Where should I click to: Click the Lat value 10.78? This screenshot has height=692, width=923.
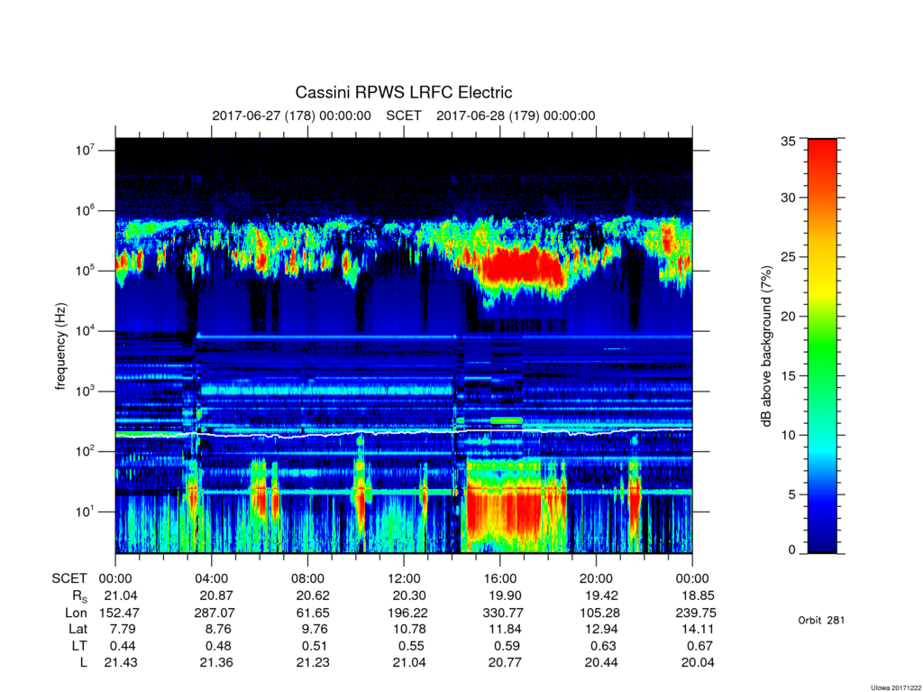(x=409, y=630)
